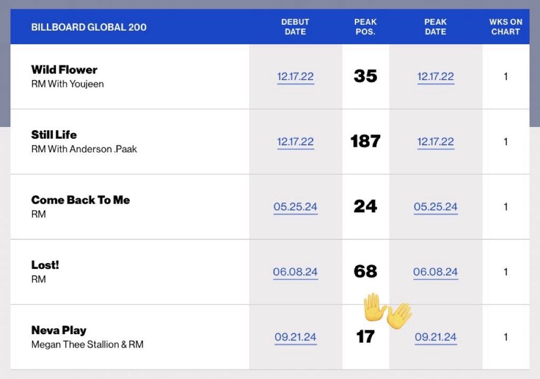Click peak position 187 for Still Life
Screen dimensions: 540x379
(x=366, y=141)
